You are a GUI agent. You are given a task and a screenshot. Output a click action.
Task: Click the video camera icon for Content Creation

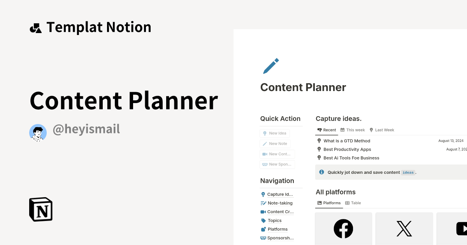(263, 212)
